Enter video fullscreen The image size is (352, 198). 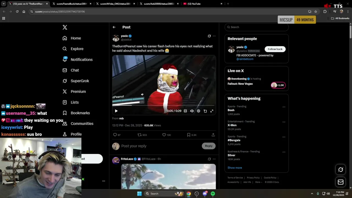[212, 111]
